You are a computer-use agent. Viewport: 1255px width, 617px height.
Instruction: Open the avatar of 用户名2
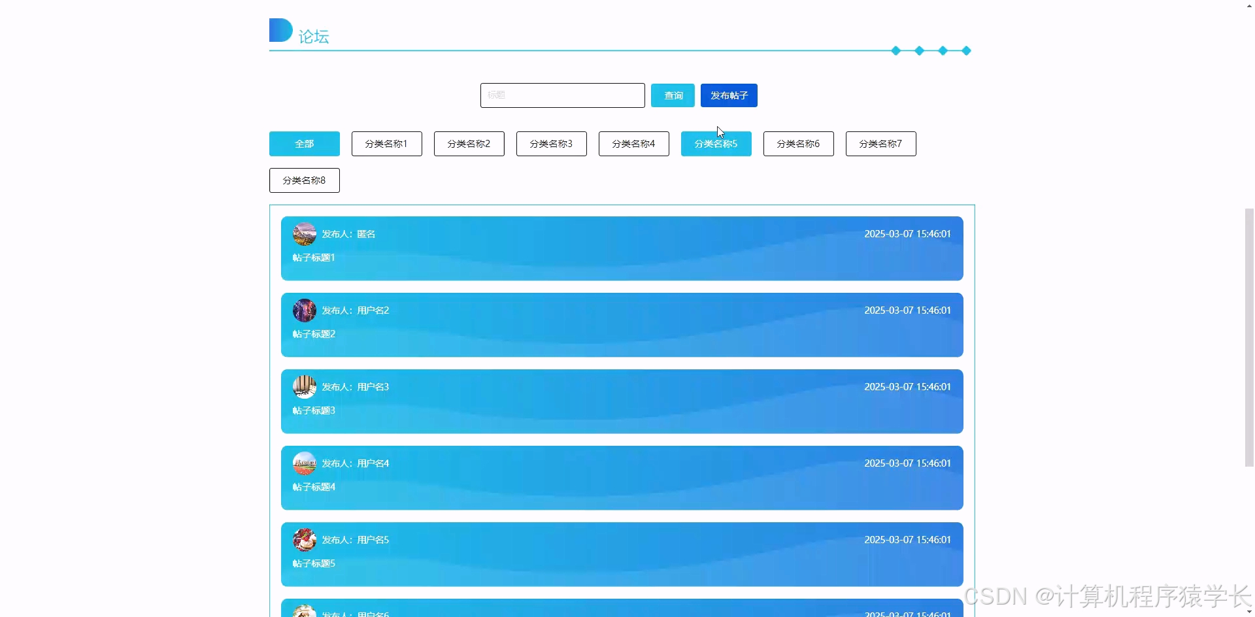[x=305, y=310]
